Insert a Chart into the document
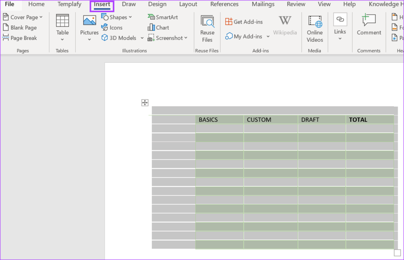This screenshot has width=404, height=260. (x=159, y=27)
